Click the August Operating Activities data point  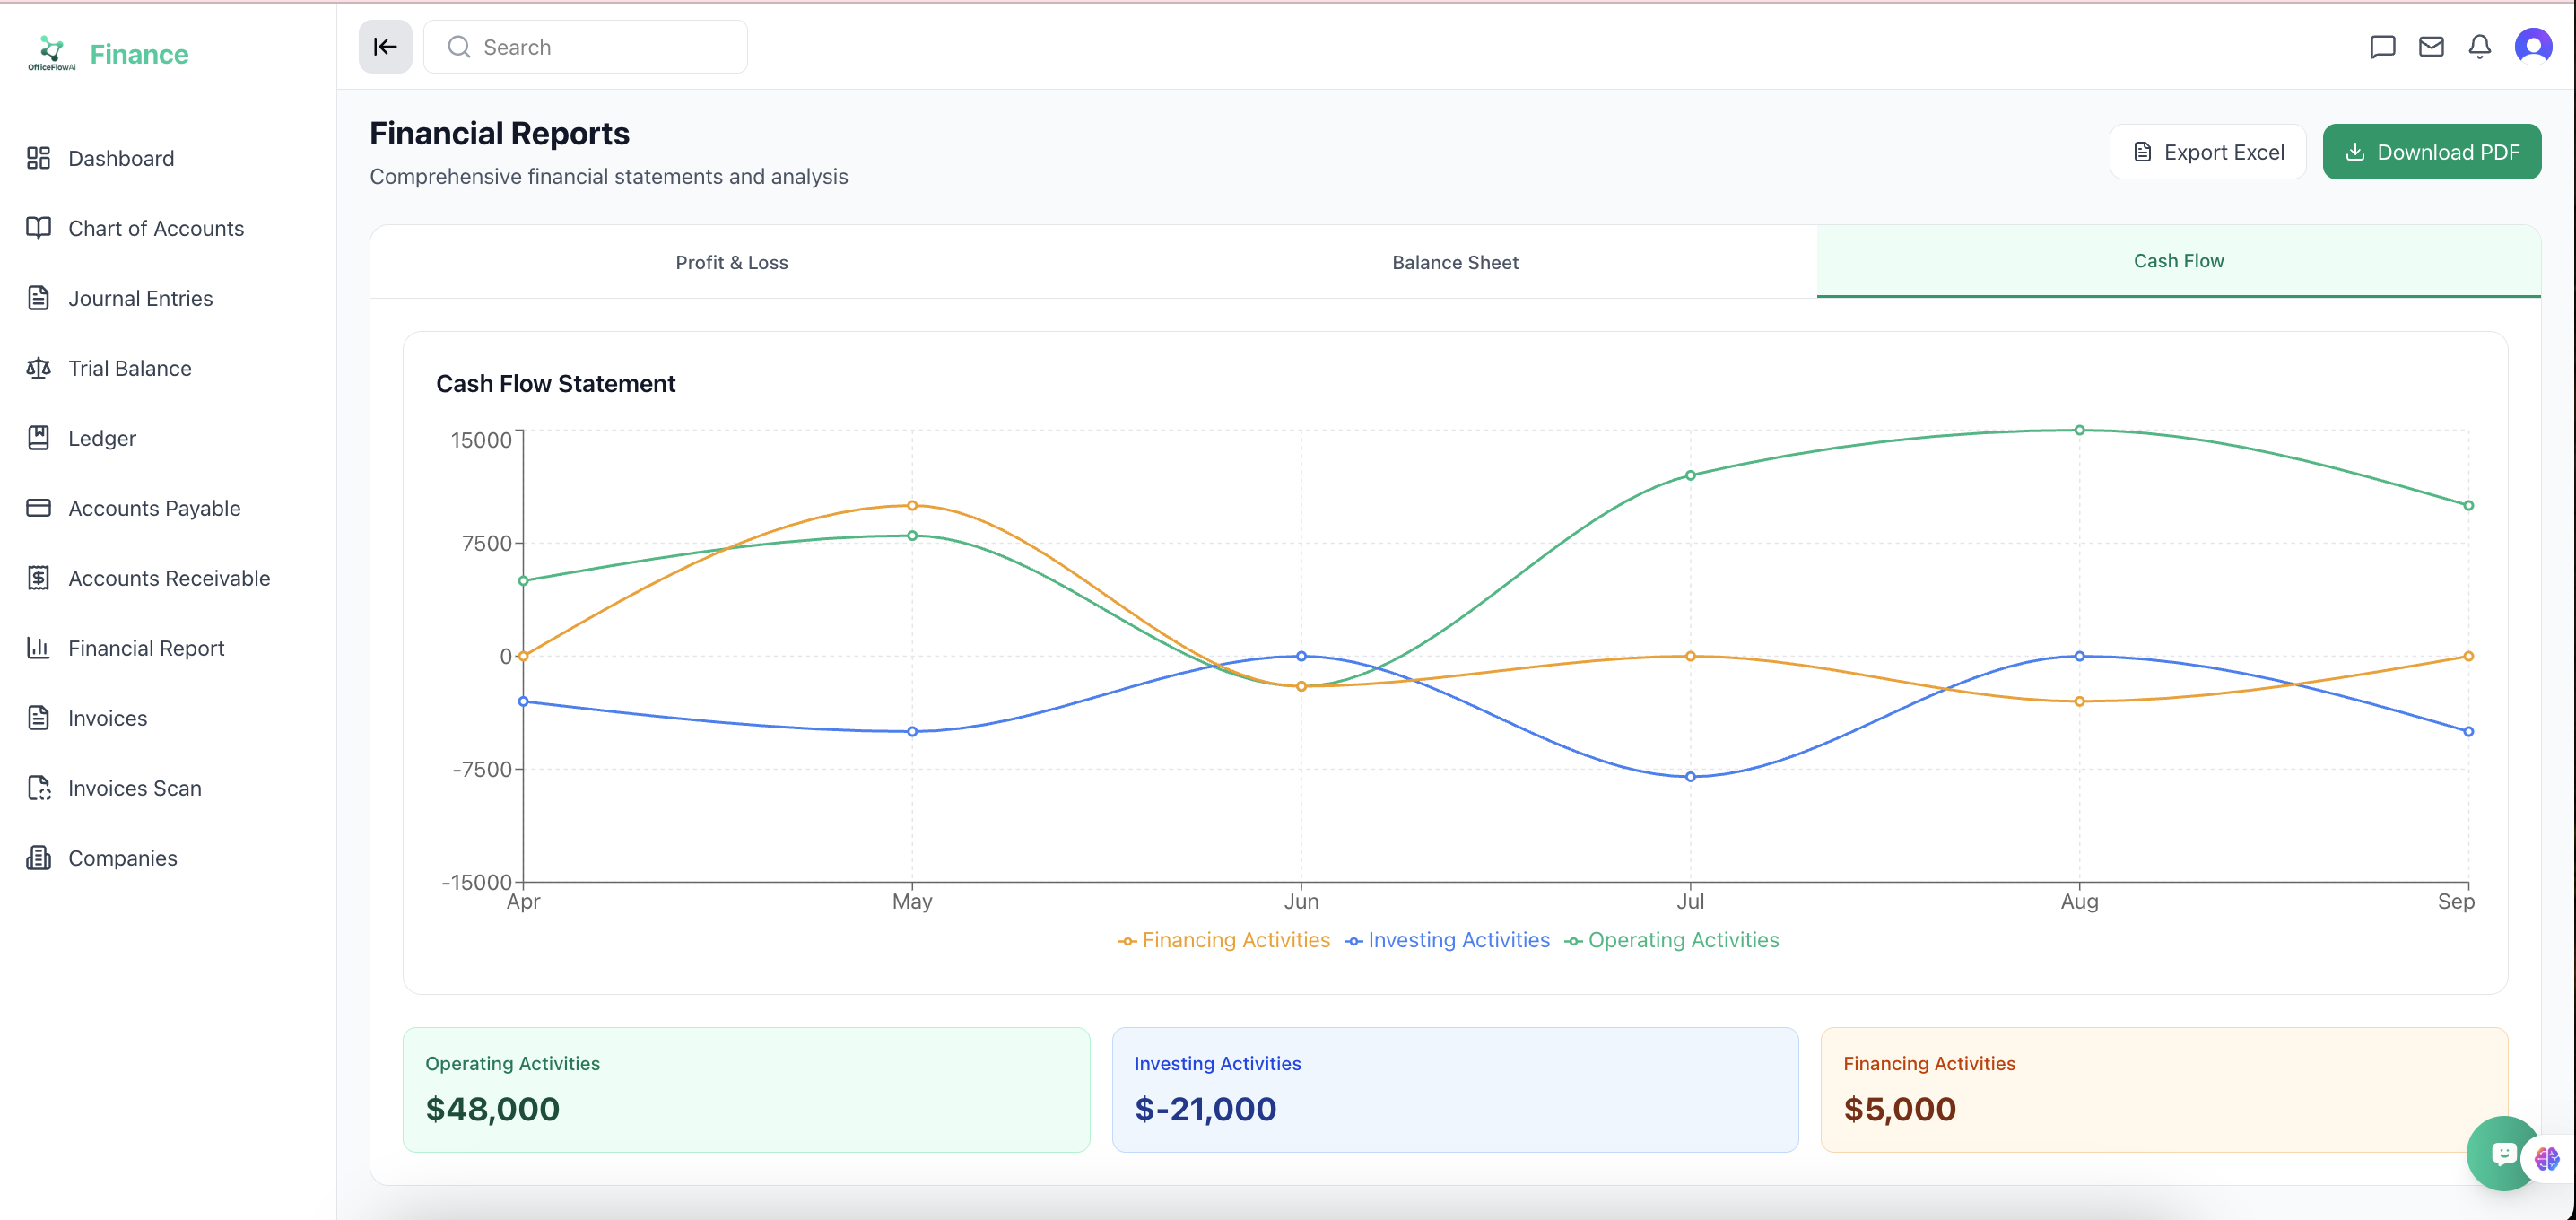pos(2079,430)
